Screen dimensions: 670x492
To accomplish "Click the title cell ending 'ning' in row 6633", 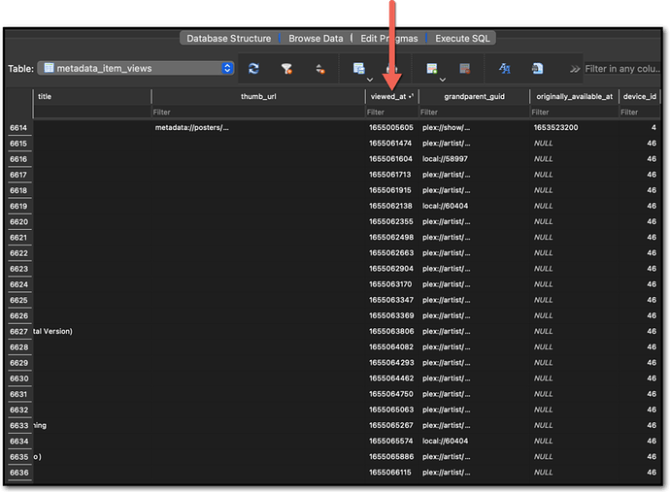I will [92, 425].
